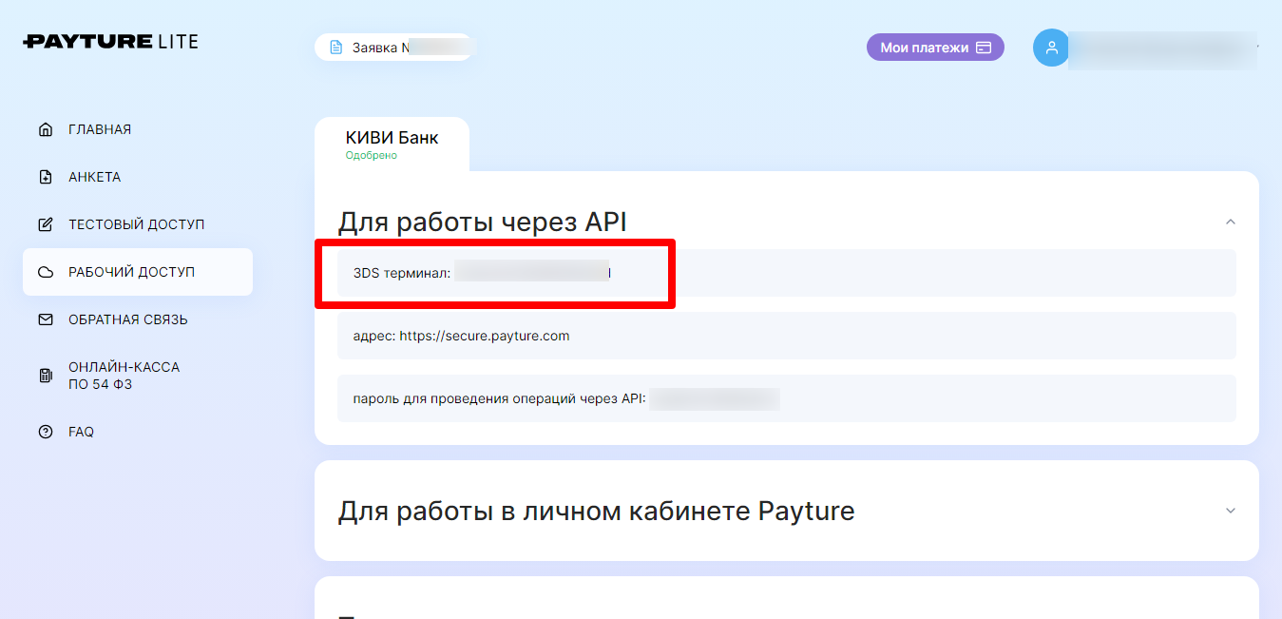
Task: Select the Главная home icon in sidebar
Action: click(x=45, y=128)
